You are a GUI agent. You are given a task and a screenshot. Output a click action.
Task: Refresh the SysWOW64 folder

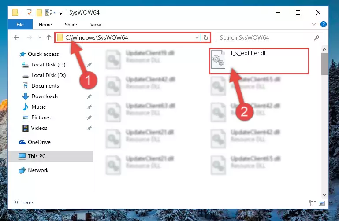(206, 38)
